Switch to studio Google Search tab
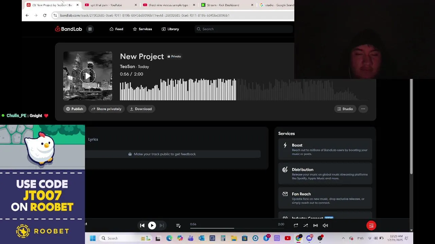435x244 pixels. tap(276, 5)
